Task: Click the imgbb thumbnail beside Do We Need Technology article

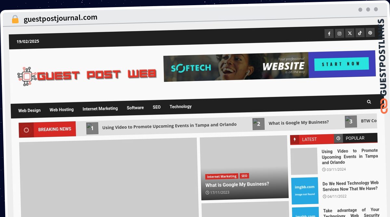Action: click(x=305, y=191)
